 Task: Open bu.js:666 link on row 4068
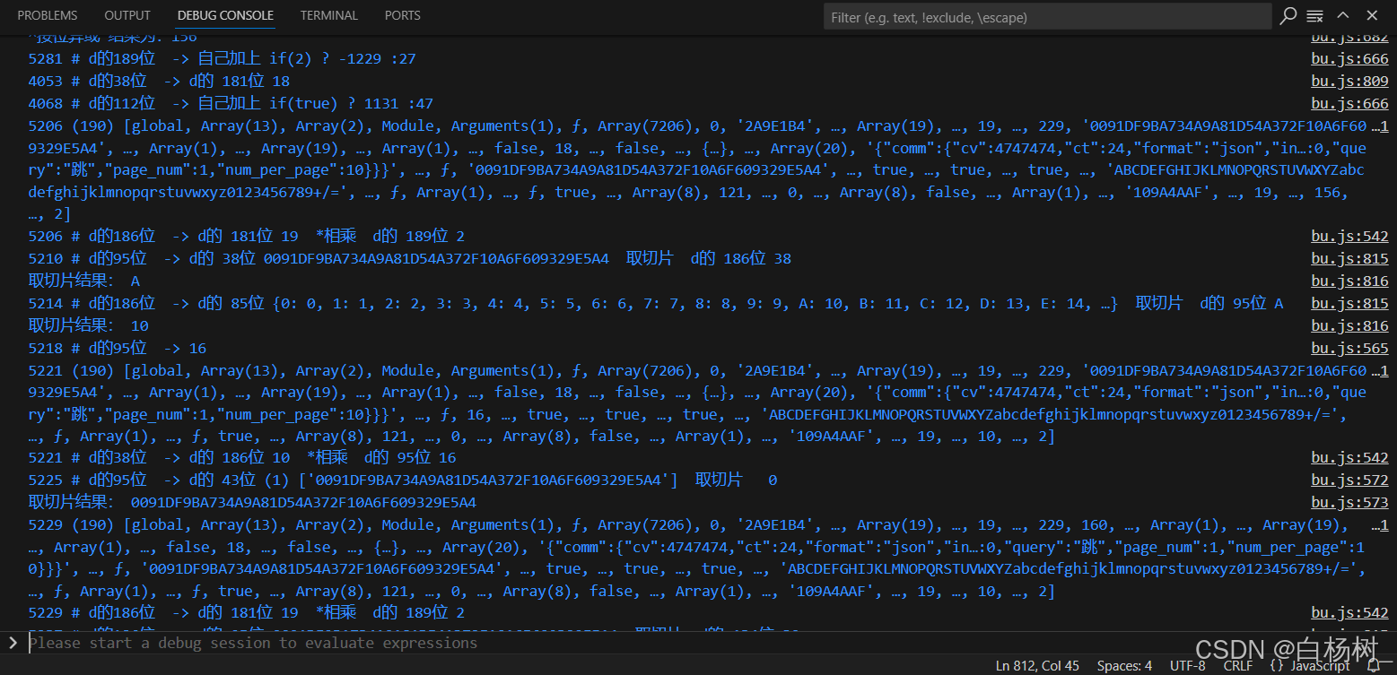tap(1349, 103)
